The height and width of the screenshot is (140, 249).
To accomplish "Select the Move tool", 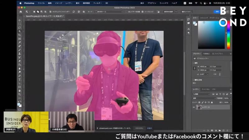I will tap(20, 20).
